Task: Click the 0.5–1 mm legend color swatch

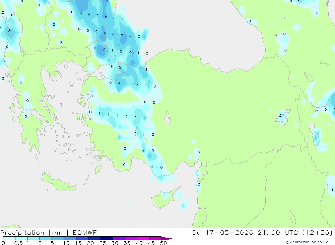Action: point(21,238)
